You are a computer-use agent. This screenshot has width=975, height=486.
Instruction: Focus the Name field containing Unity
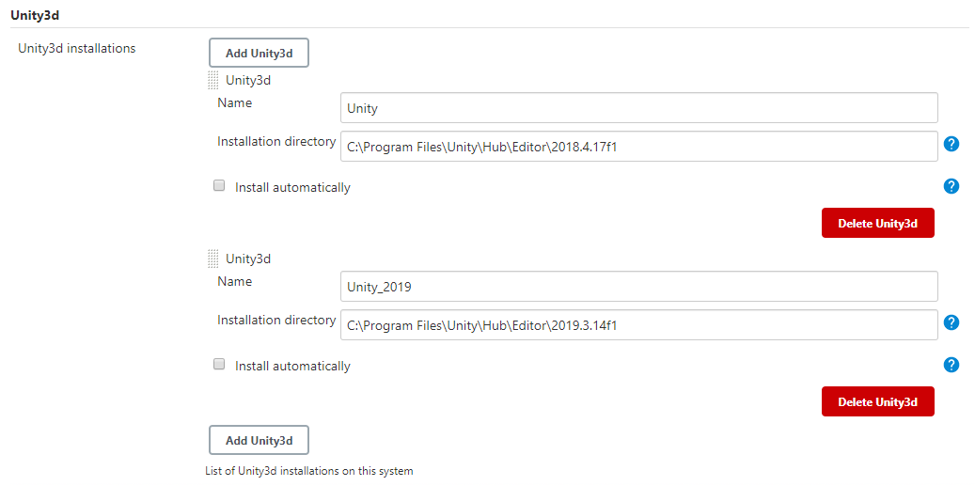(x=639, y=108)
